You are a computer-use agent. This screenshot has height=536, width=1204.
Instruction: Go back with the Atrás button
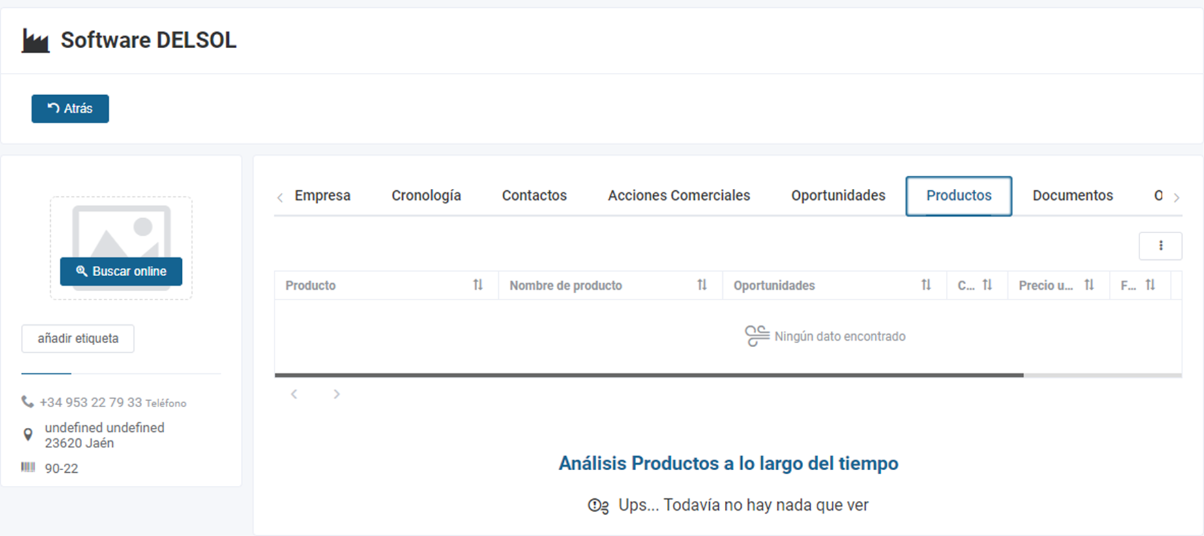70,109
